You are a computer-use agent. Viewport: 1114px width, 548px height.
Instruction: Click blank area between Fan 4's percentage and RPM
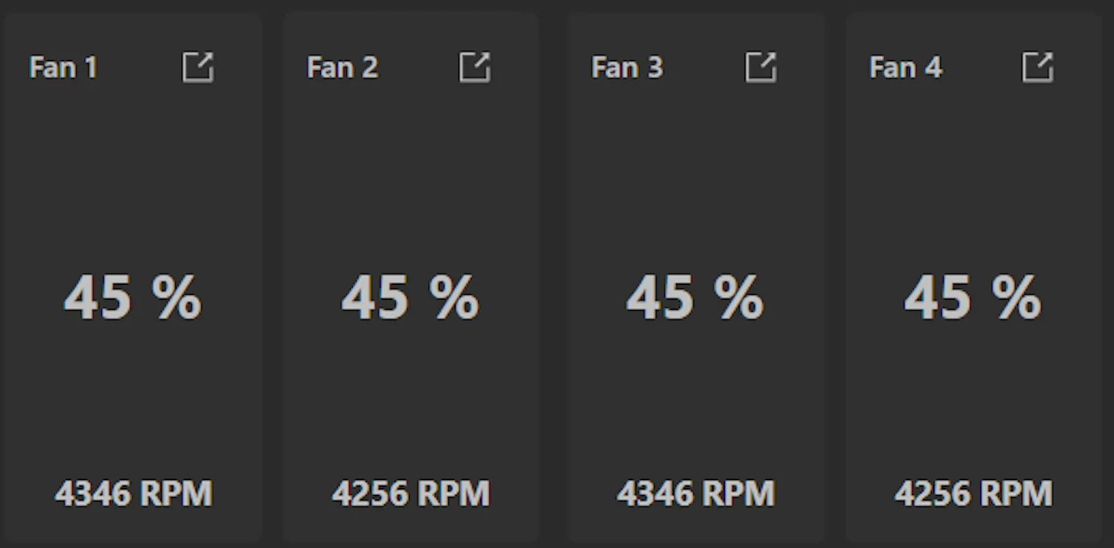(x=973, y=401)
